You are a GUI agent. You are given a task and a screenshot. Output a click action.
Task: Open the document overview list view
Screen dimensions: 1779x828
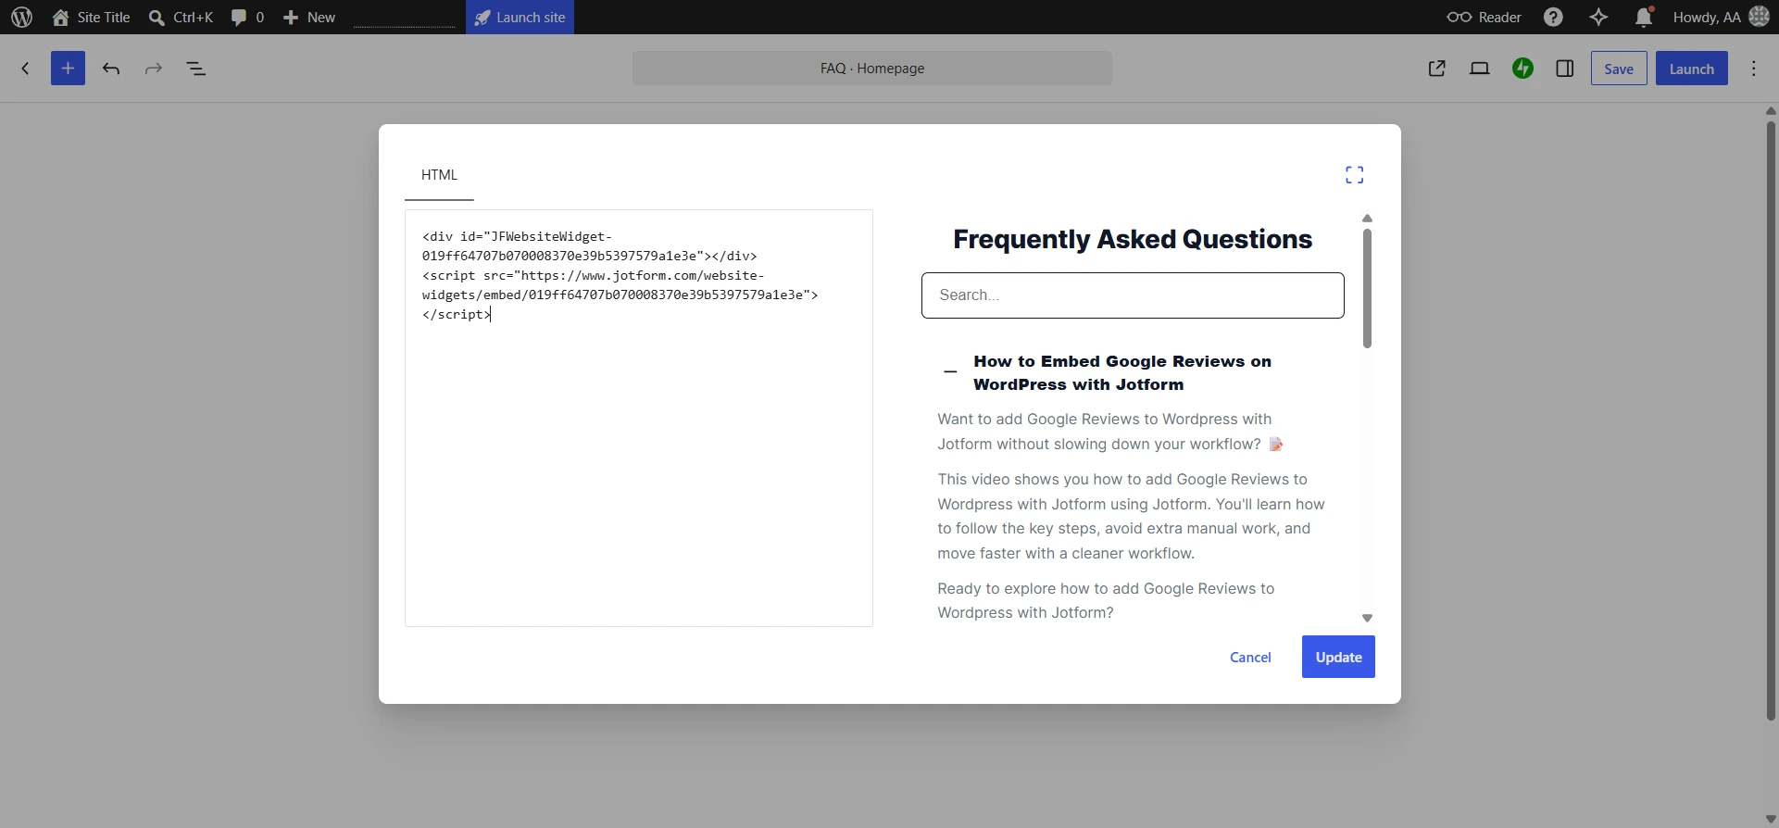[196, 69]
